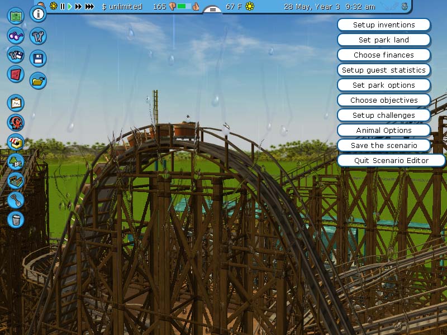Click the faded wings icon in top bar

pos(390,6)
